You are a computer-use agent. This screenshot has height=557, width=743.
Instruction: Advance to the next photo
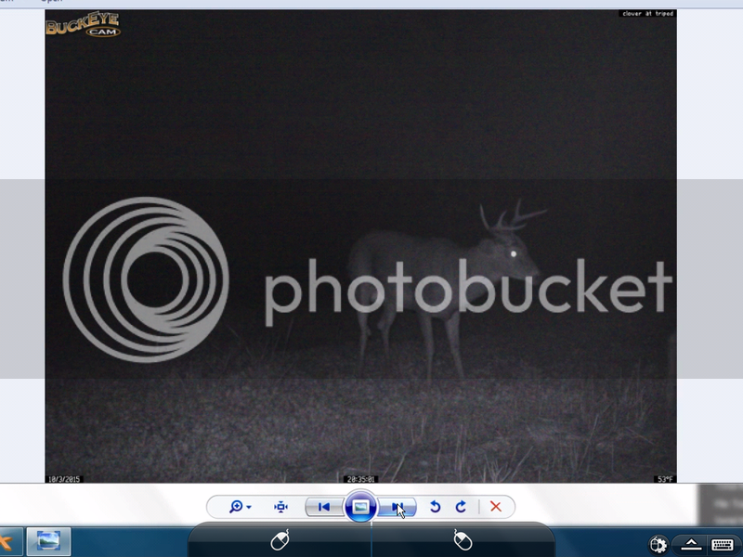click(x=398, y=507)
